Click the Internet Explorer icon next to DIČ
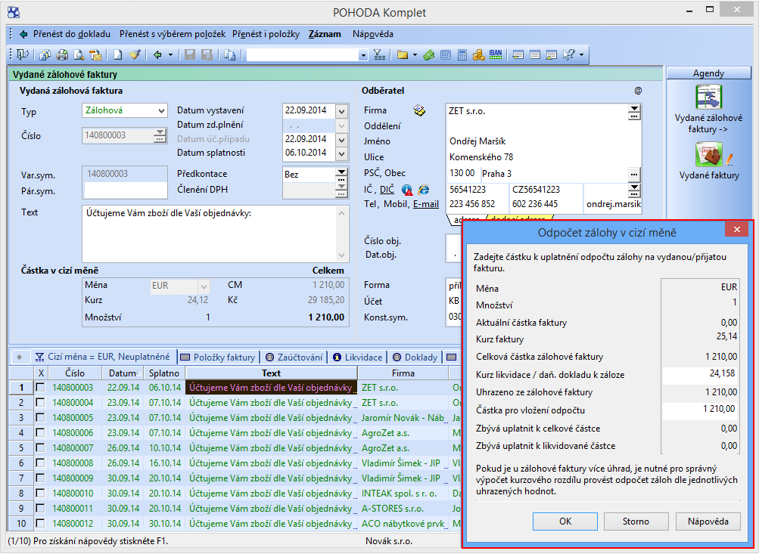The width and height of the screenshot is (759, 554). 424,190
